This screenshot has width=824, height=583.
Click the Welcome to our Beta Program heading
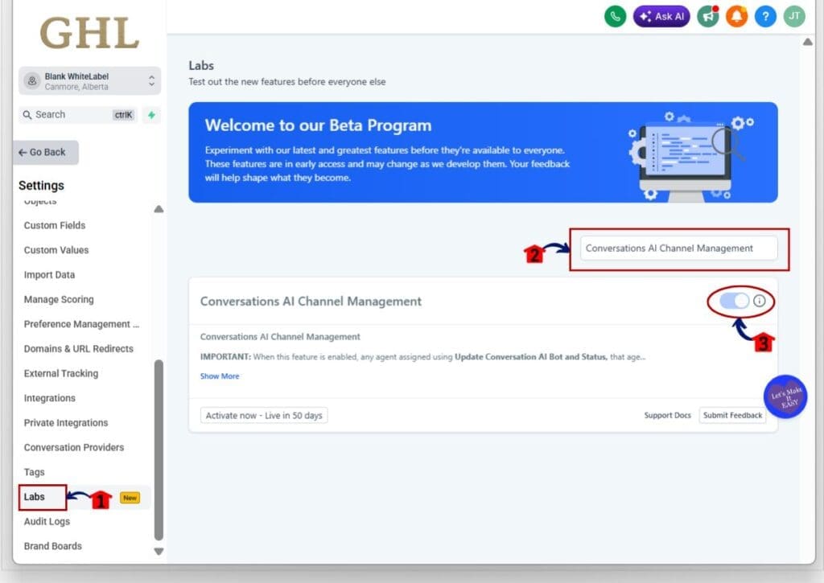[318, 125]
